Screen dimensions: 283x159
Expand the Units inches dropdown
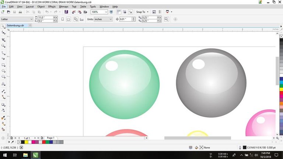click(x=111, y=19)
